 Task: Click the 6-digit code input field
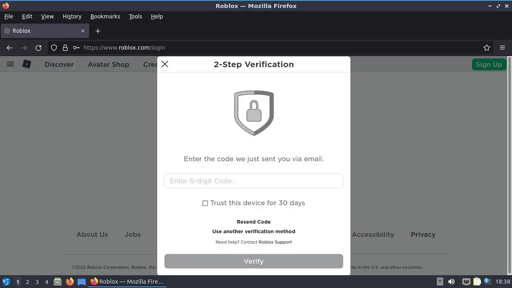254,181
